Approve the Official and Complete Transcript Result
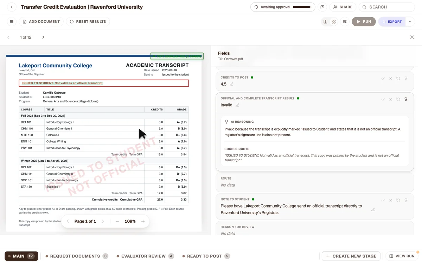This screenshot has height=263, width=422. 383,100
